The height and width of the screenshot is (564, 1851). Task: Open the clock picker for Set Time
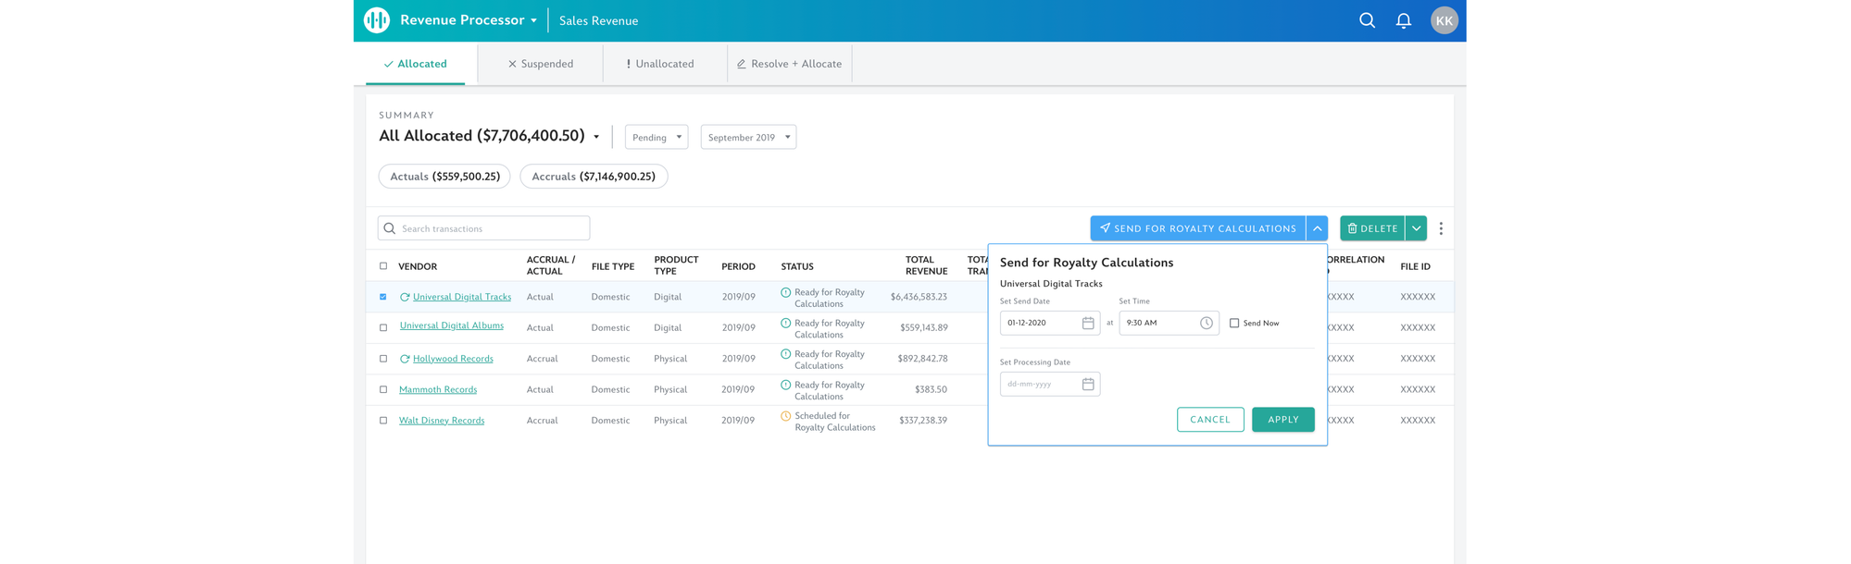(1207, 323)
